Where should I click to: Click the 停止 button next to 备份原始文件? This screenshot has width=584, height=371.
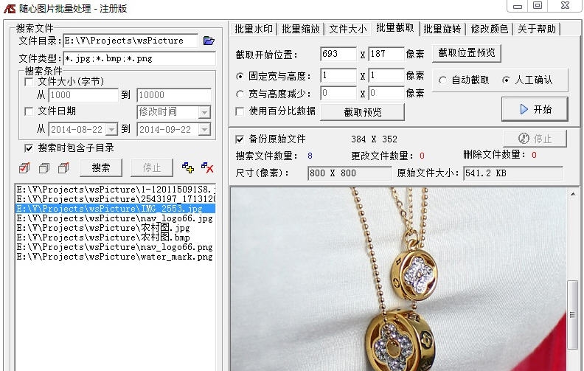point(535,139)
